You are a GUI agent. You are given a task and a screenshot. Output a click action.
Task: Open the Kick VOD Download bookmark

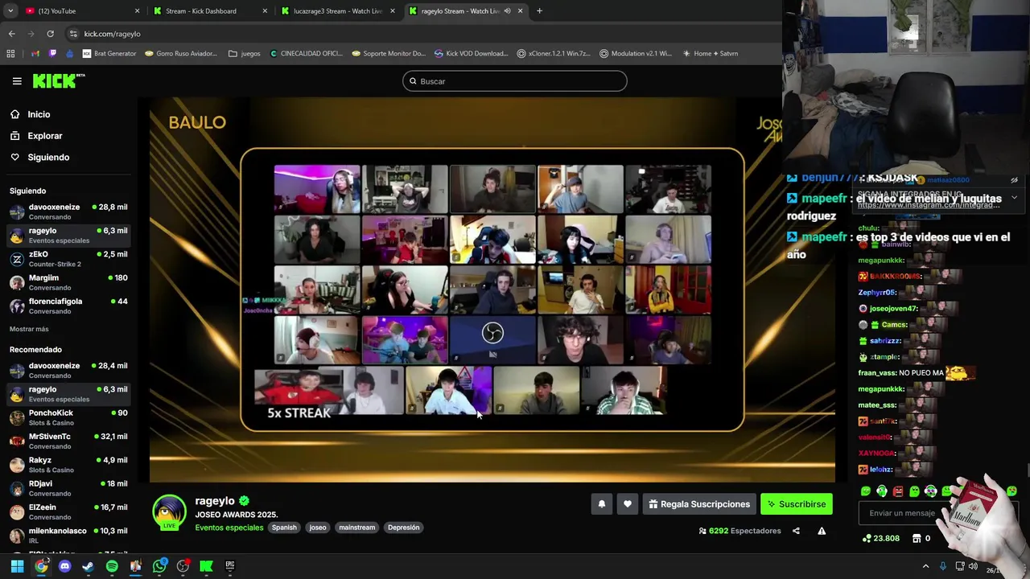pyautogui.click(x=471, y=54)
